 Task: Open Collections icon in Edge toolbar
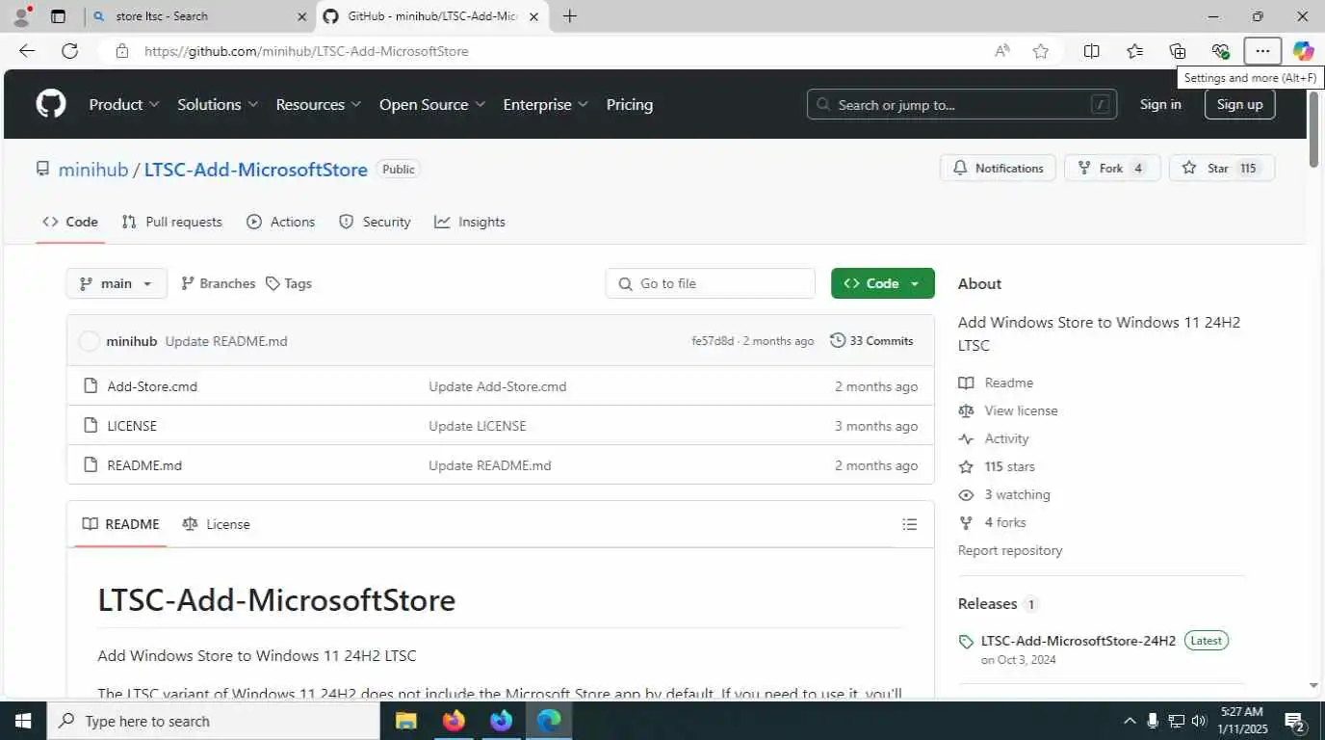(x=1178, y=51)
